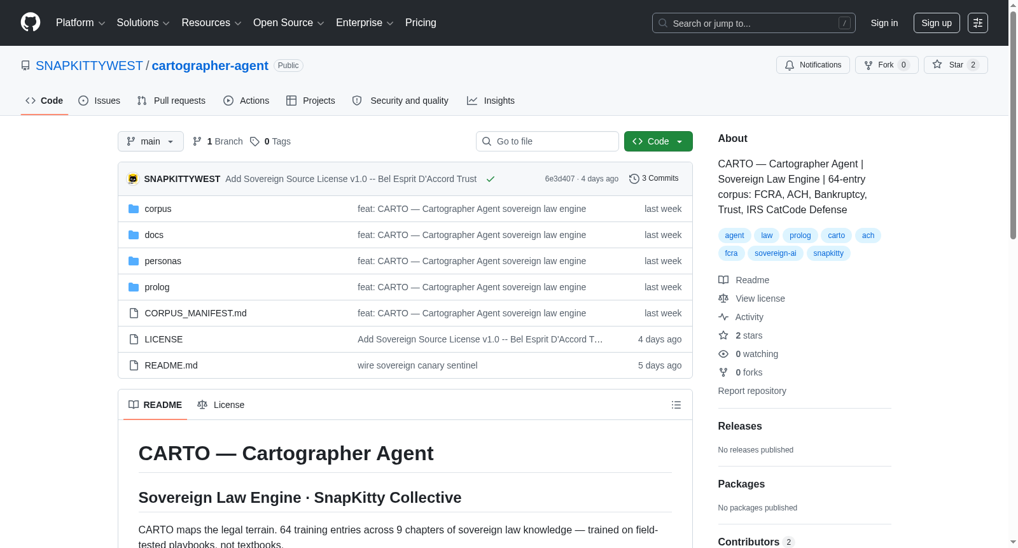Switch to the Insights tab
This screenshot has width=1018, height=548.
click(x=491, y=101)
